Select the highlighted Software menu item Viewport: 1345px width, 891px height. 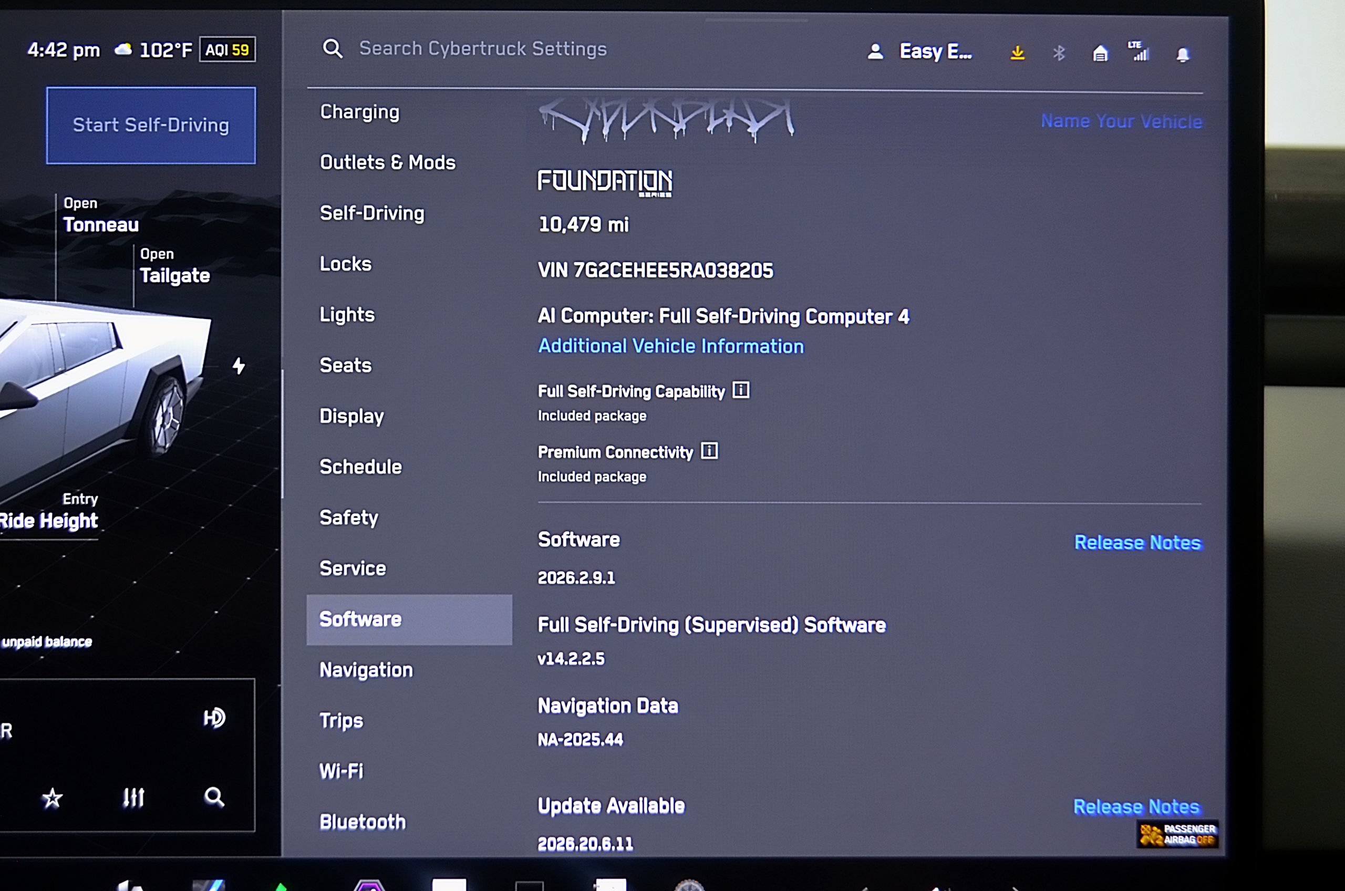click(x=409, y=619)
